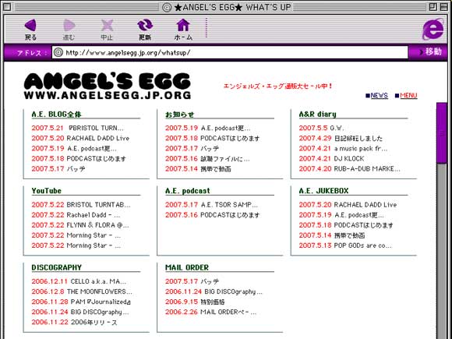The height and width of the screenshot is (339, 452).
Task: Click the purple vertical scrollbar thumb
Action: pos(441,133)
